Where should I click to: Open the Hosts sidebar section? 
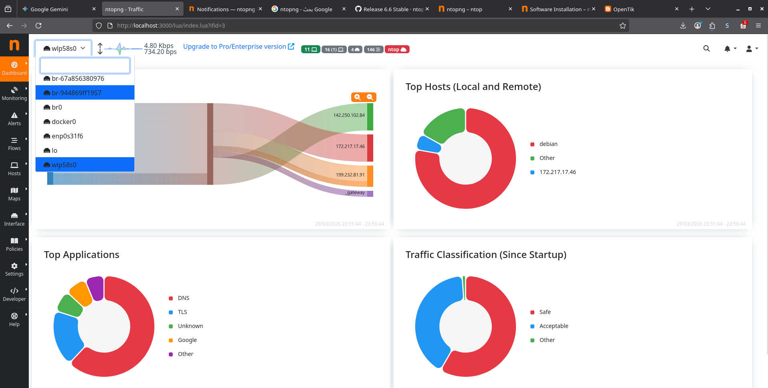(14, 169)
